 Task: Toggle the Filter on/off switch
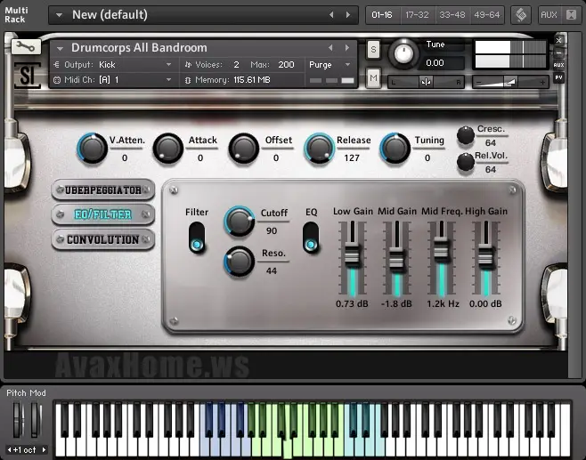(x=197, y=238)
